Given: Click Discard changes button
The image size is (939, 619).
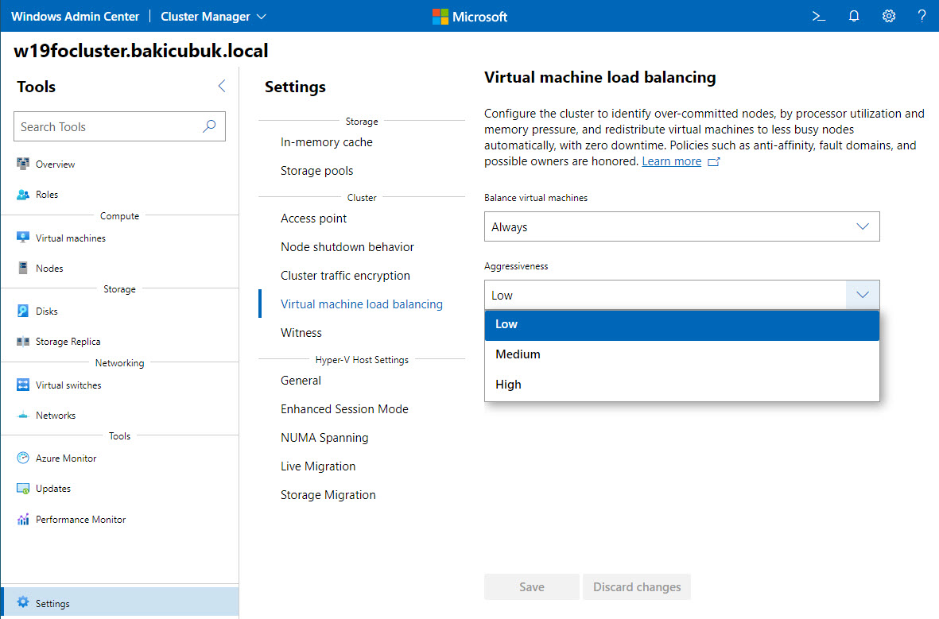Looking at the screenshot, I should tap(637, 586).
